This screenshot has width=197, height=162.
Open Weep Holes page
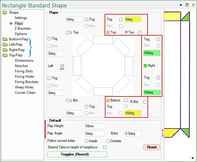(24, 87)
